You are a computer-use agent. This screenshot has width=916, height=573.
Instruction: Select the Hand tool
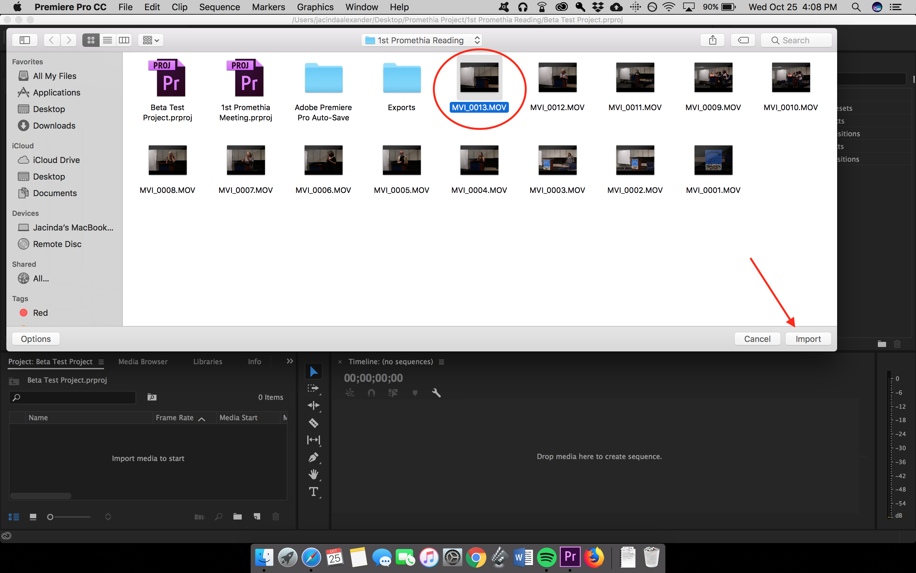click(x=313, y=474)
